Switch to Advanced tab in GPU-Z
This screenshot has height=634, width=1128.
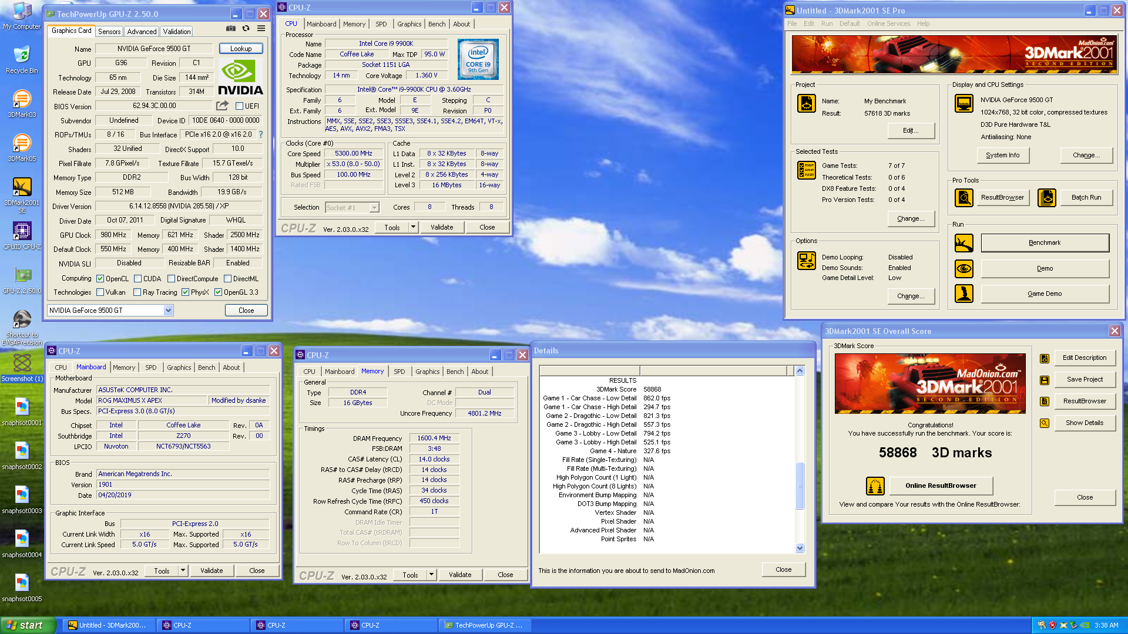(142, 32)
